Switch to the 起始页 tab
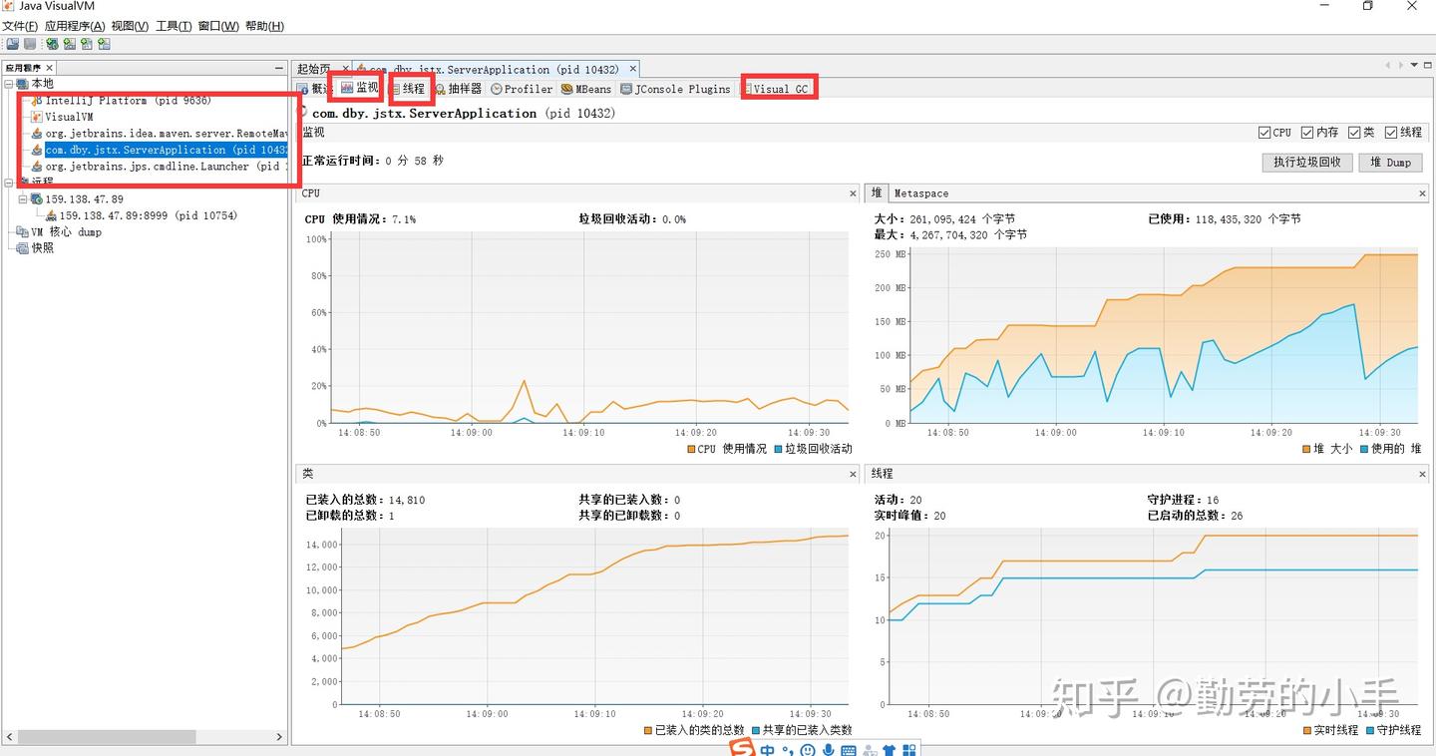 point(314,69)
